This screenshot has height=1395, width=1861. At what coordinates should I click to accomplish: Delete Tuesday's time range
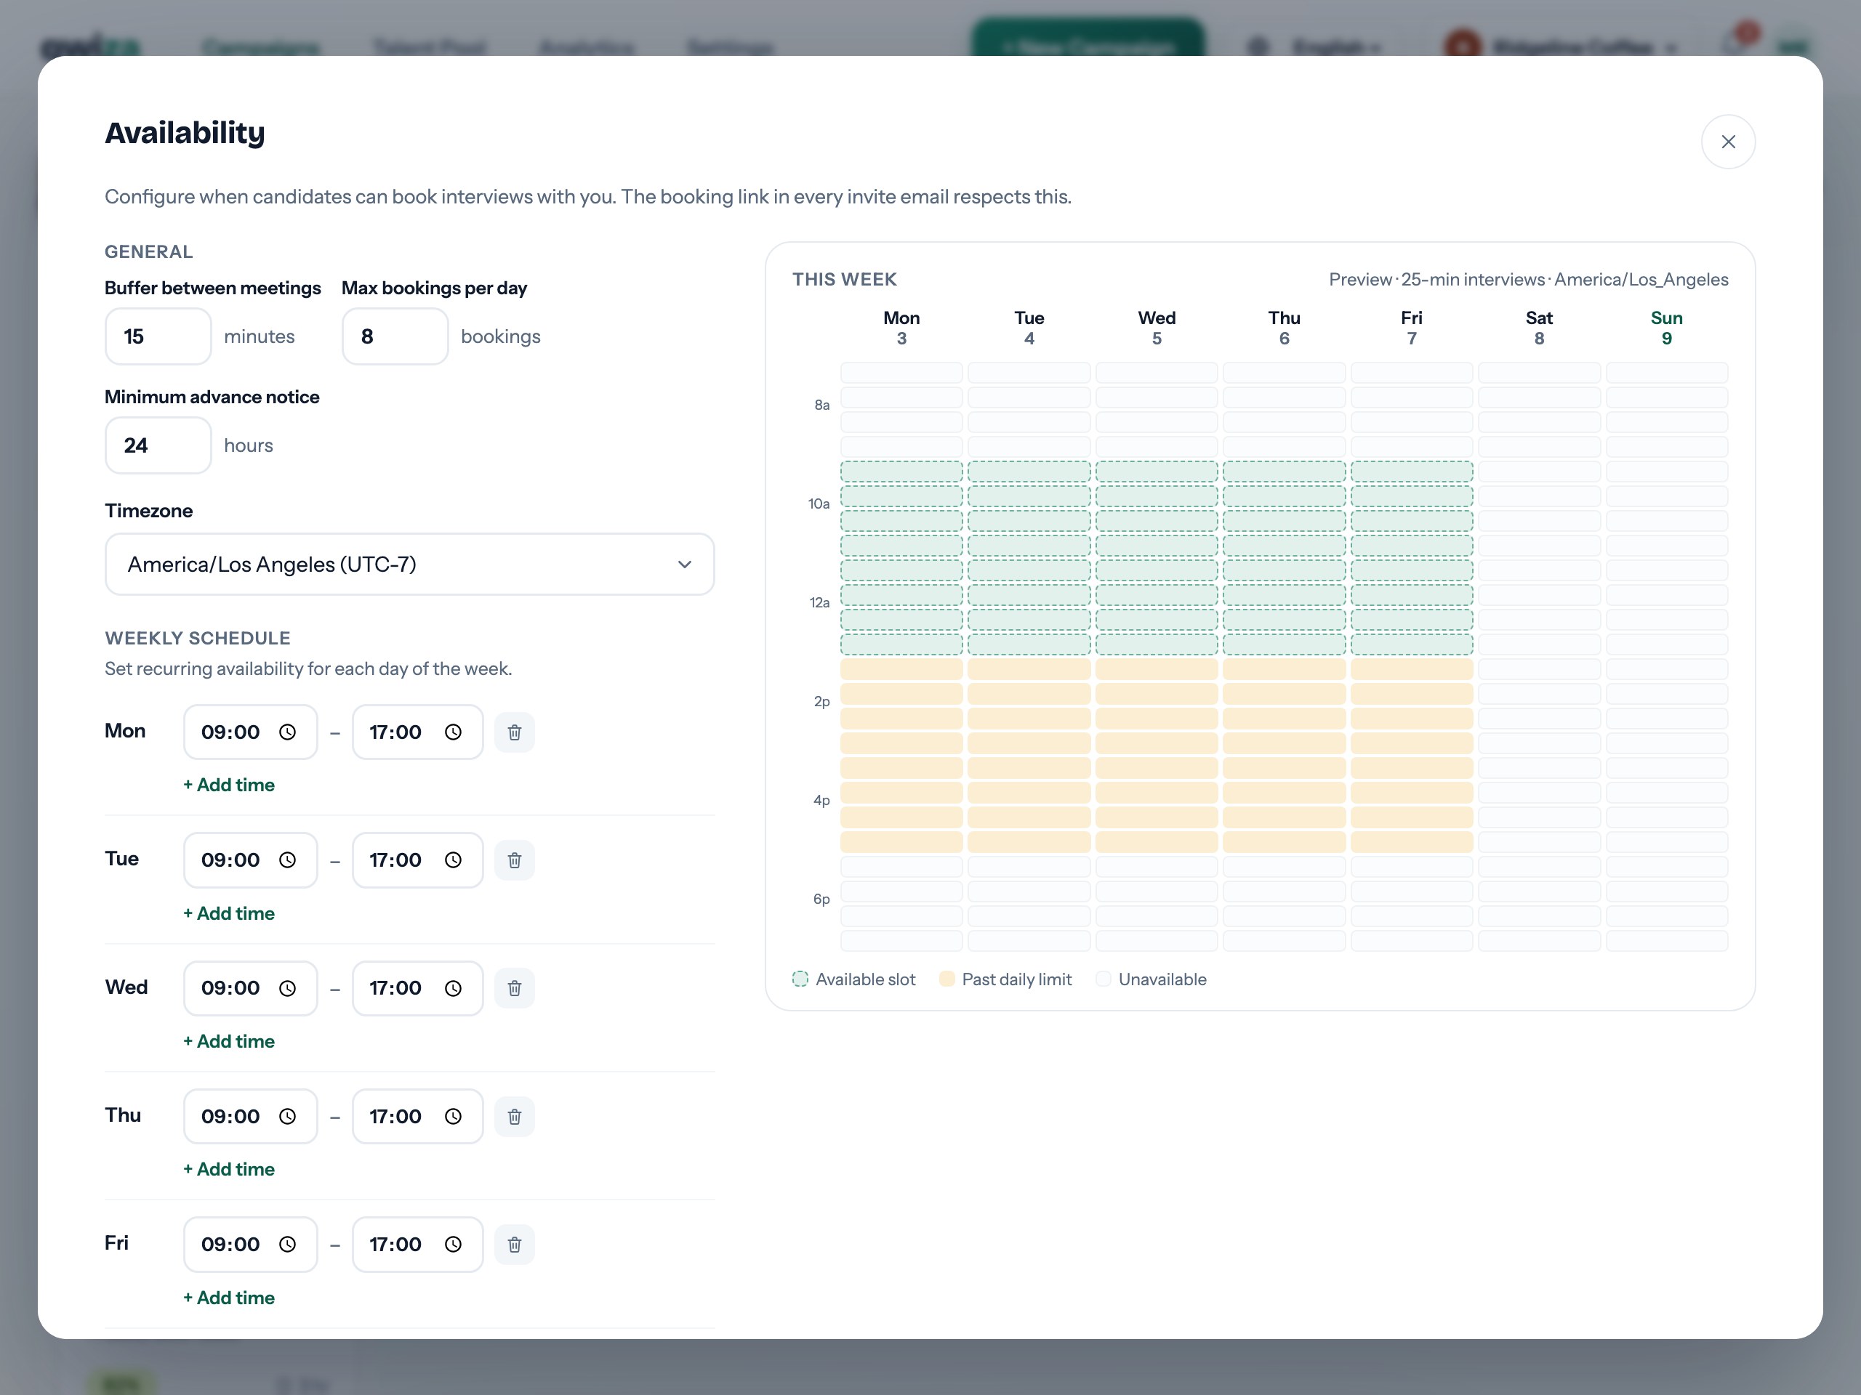coord(514,860)
